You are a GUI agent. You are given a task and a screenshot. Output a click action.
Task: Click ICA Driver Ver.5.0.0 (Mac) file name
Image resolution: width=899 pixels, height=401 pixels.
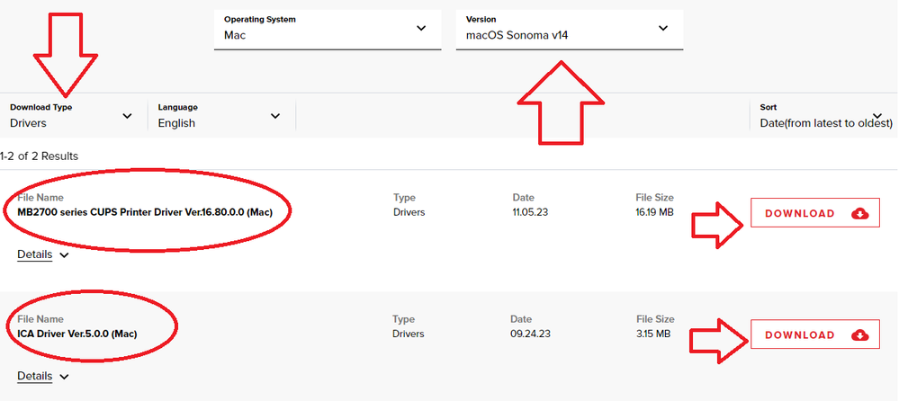[x=77, y=334]
